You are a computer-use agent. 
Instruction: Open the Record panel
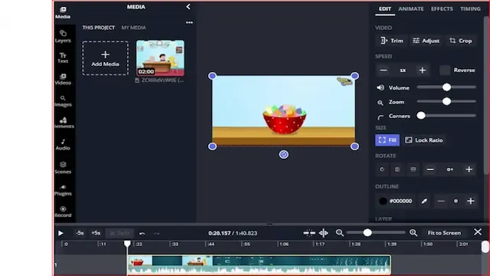click(x=63, y=212)
